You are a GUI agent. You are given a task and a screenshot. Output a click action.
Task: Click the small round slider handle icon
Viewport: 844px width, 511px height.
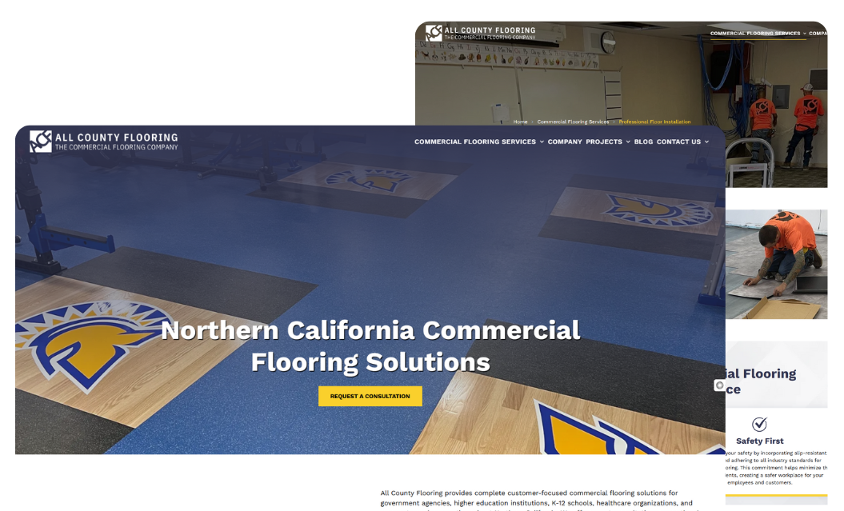pos(719,385)
